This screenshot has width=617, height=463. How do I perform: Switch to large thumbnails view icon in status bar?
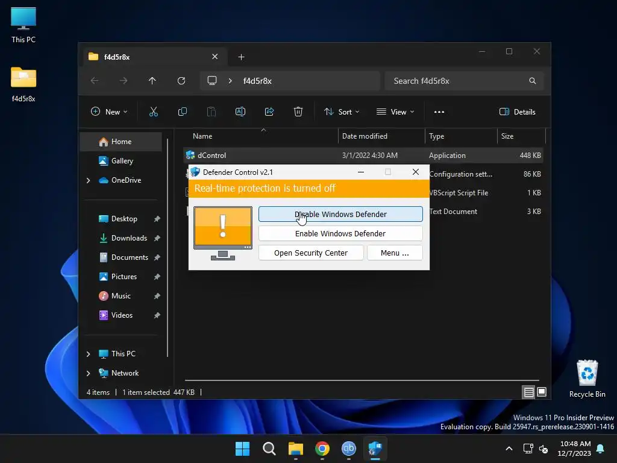click(x=542, y=392)
